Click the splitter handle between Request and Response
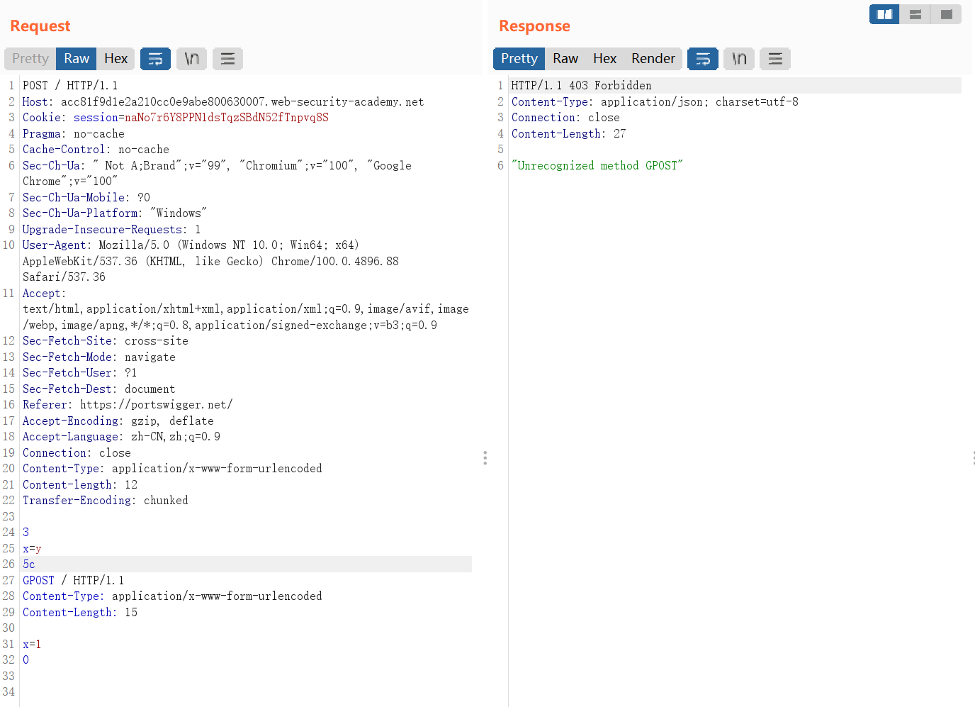The height and width of the screenshot is (707, 975). point(485,457)
